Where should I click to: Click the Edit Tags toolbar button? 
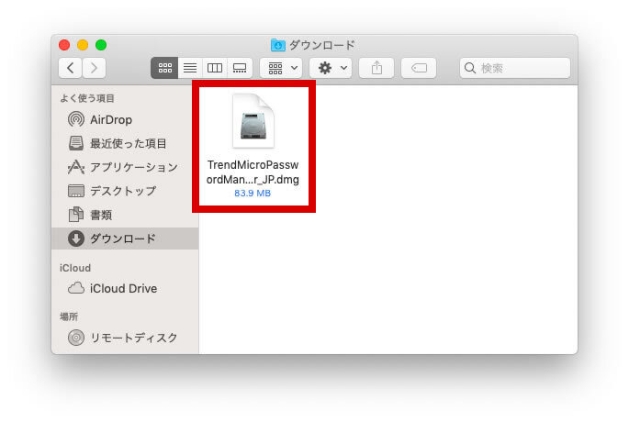pyautogui.click(x=419, y=68)
